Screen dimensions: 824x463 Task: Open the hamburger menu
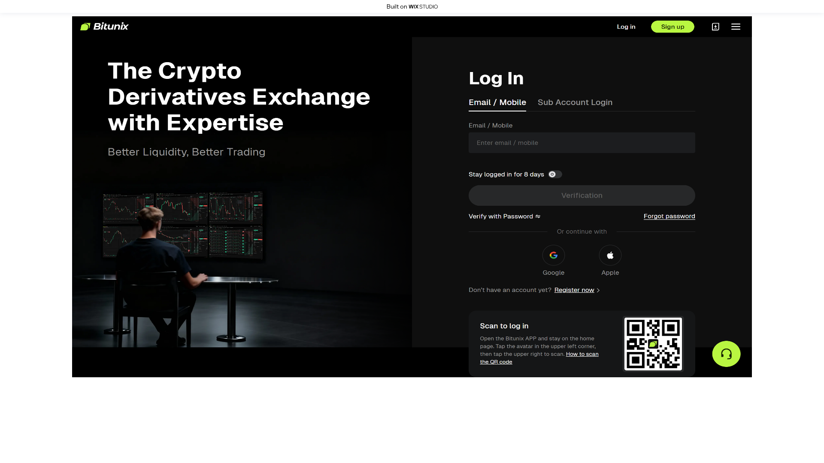pos(736,27)
